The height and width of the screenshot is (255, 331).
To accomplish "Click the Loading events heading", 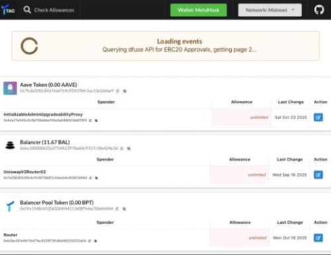I will pyautogui.click(x=179, y=41).
